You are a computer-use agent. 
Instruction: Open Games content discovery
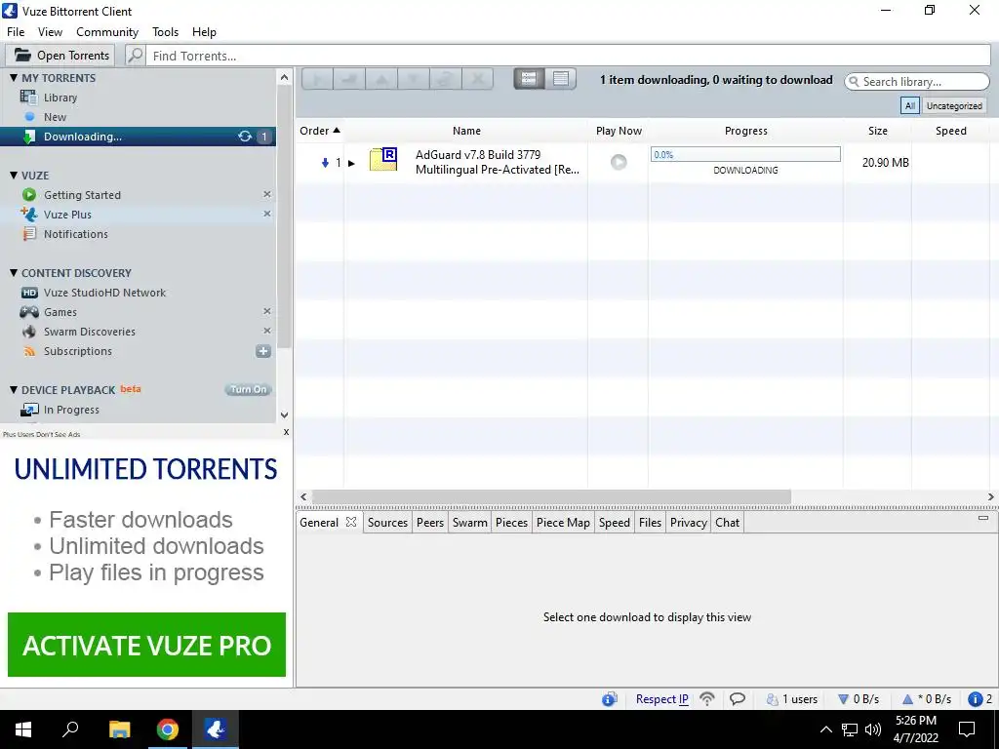click(x=60, y=312)
